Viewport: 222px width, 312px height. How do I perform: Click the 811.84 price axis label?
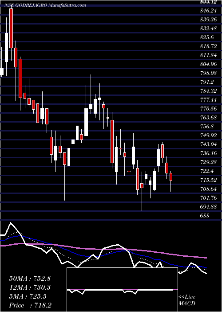point(208,56)
